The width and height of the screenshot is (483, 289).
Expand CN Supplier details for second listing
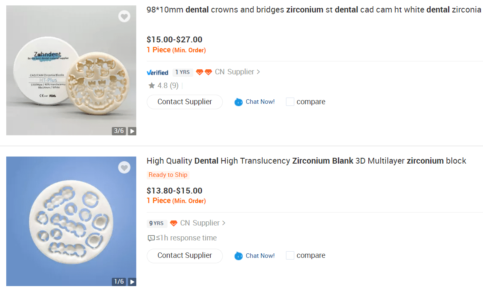point(203,223)
